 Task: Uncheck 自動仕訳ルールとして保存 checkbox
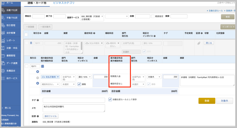(x=110, y=100)
